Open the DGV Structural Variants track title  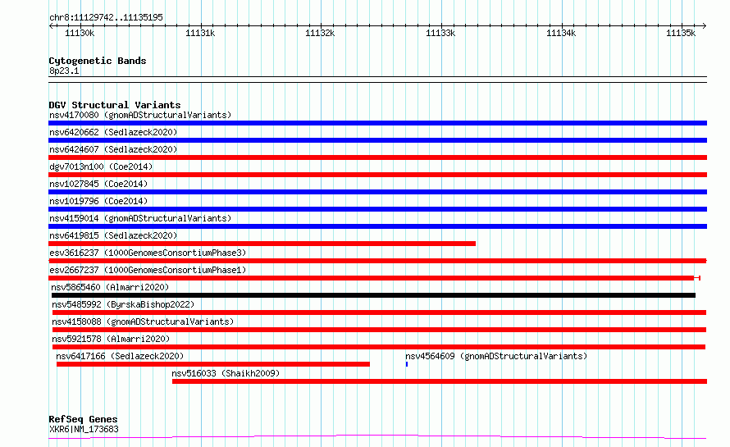(115, 105)
